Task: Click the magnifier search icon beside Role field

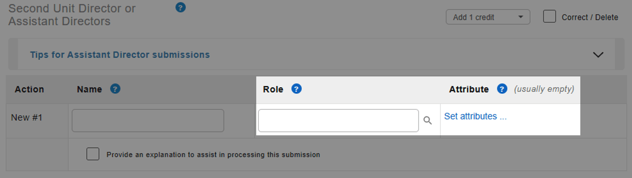Action: pos(427,121)
